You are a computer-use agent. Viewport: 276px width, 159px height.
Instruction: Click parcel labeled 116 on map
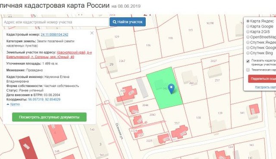coord(148,45)
